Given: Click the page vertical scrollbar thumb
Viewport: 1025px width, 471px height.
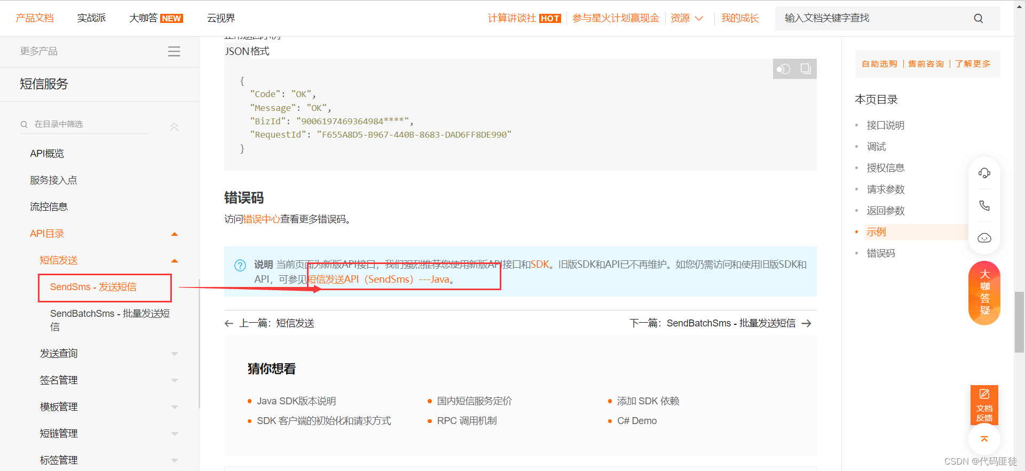Looking at the screenshot, I should [1019, 322].
